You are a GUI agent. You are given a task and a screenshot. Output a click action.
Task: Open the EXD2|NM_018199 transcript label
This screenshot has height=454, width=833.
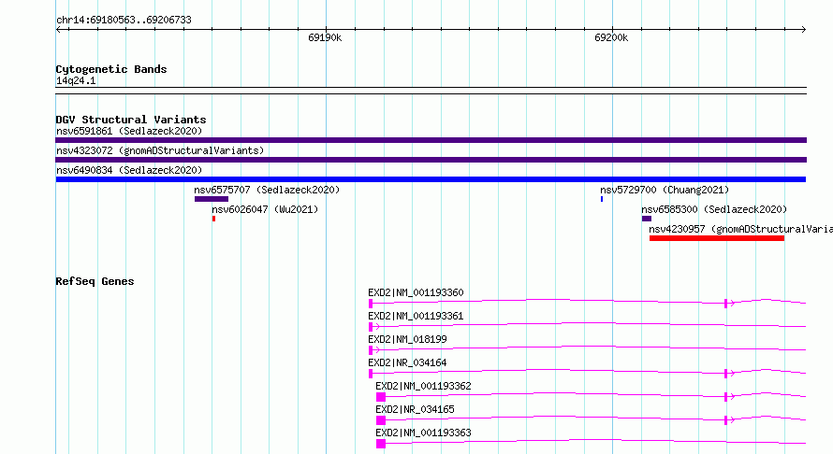(407, 339)
